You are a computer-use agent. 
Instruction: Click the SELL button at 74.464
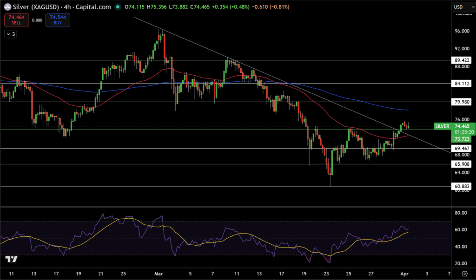click(16, 20)
